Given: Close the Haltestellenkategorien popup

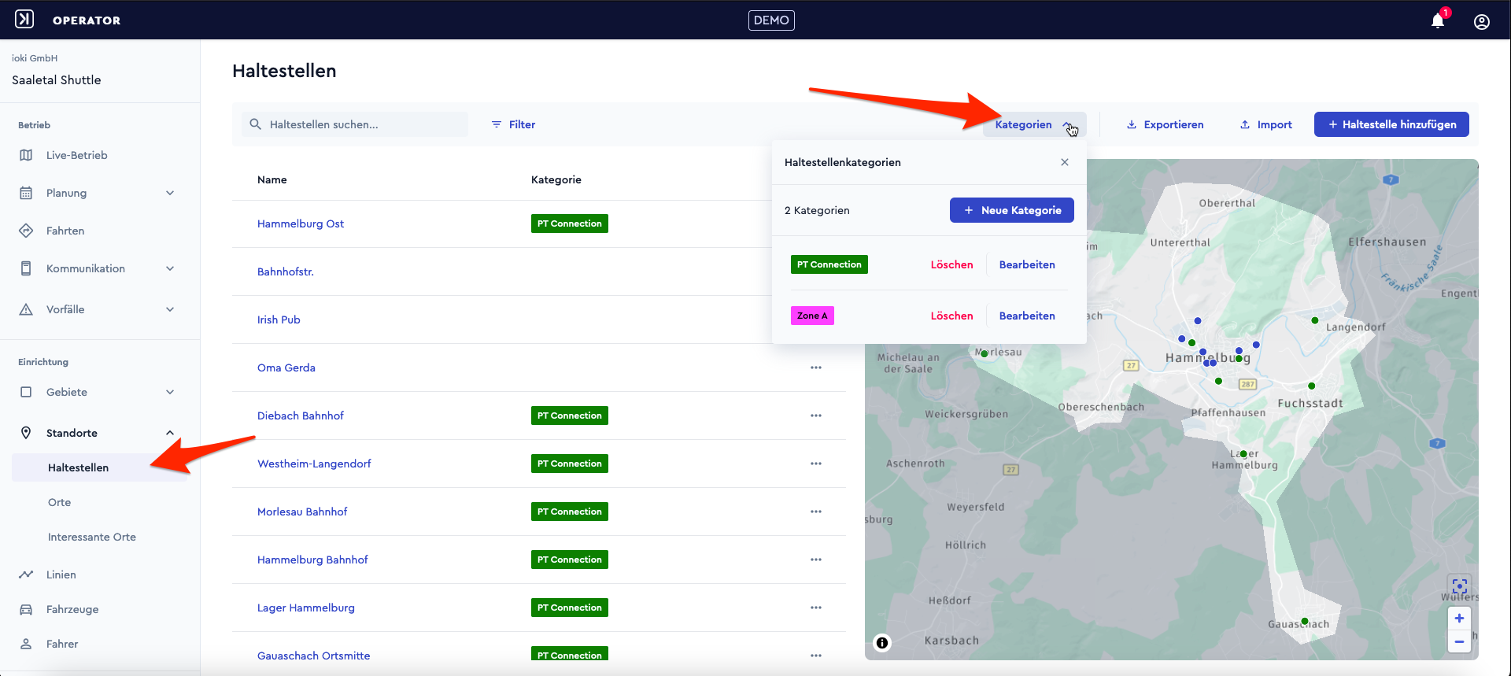Looking at the screenshot, I should tap(1065, 162).
